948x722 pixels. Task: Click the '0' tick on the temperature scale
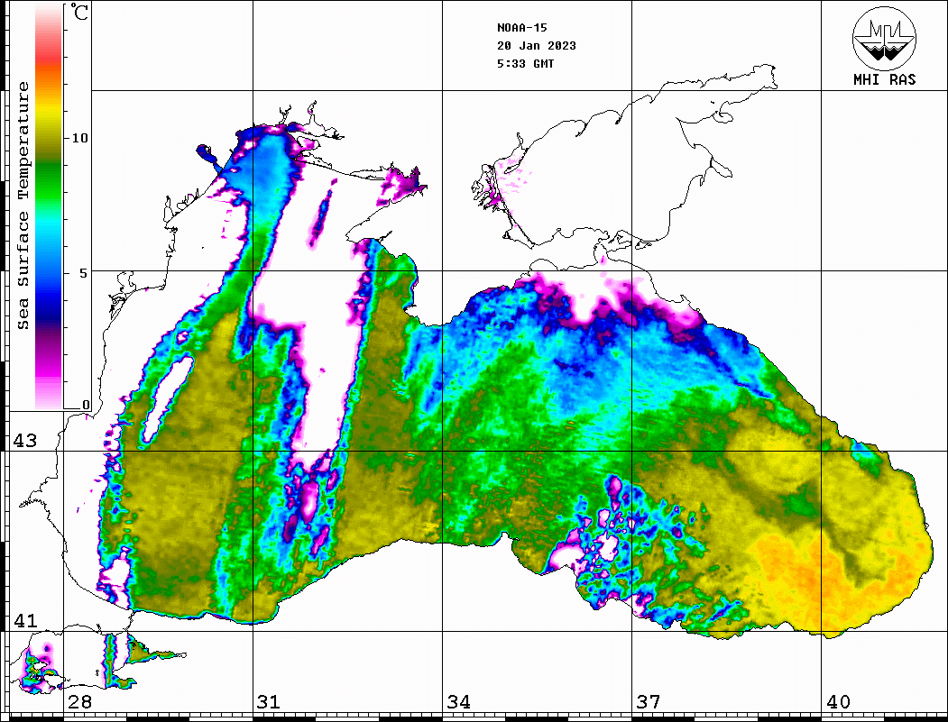(86, 406)
